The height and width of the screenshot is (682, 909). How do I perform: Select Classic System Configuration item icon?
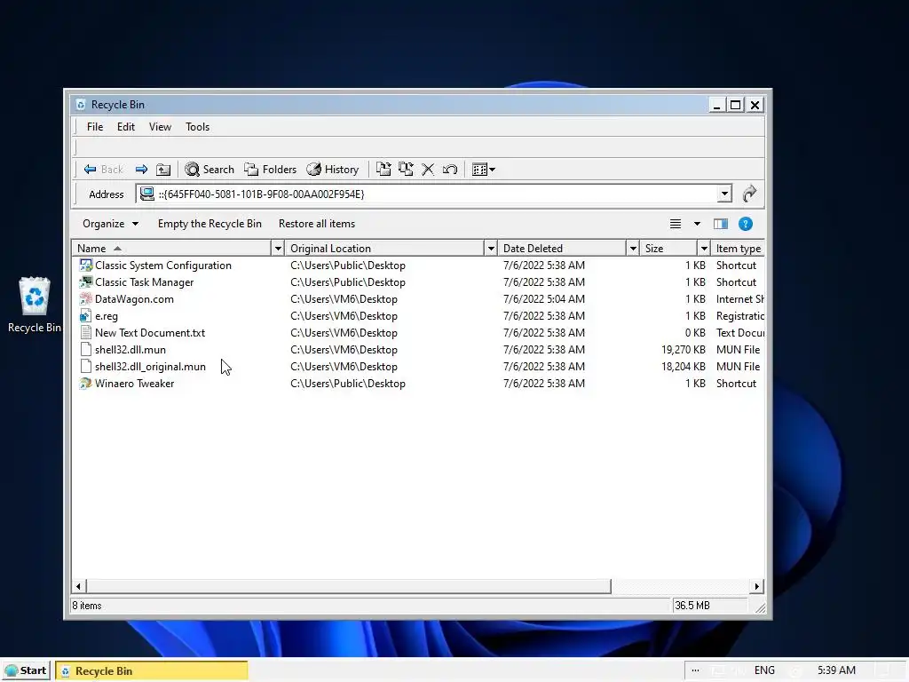pos(86,265)
